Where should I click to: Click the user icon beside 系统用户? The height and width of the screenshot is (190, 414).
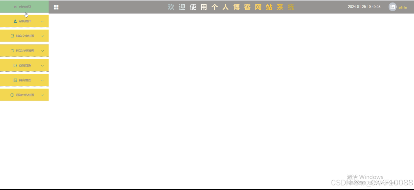pos(15,21)
